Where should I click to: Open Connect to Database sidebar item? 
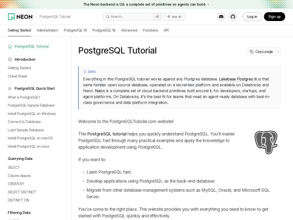(x=24, y=122)
